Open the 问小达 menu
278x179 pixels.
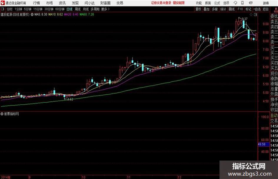pyautogui.click(x=89, y=3)
